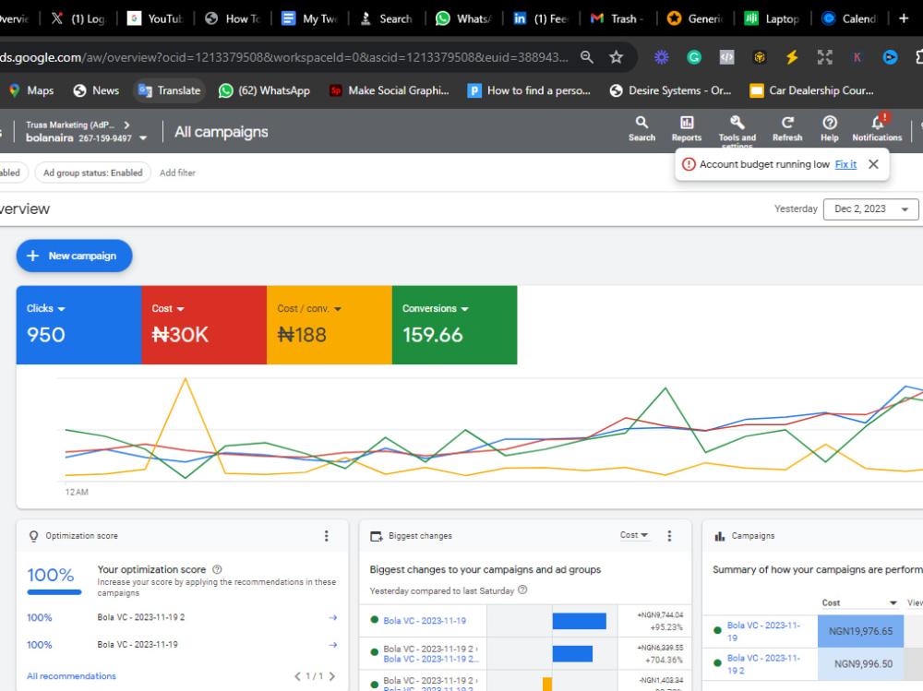Click the Campaigns card bar chart icon
The image size is (923, 691).
(719, 536)
